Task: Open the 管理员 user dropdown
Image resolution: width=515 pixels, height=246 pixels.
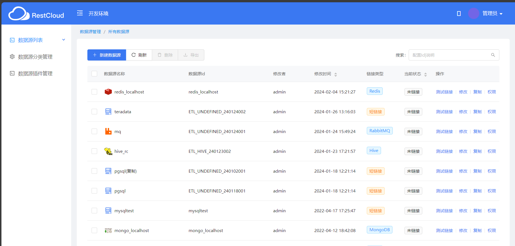Action: tap(492, 13)
